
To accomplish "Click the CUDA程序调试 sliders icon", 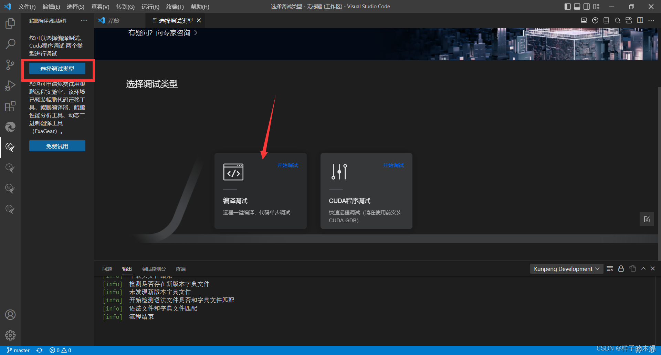I will pos(339,172).
